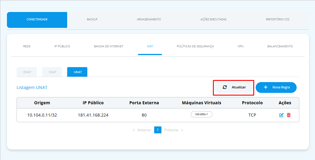This screenshot has width=315, height=160.
Task: Click the Máquinas Virtuais column header
Action: 201,103
